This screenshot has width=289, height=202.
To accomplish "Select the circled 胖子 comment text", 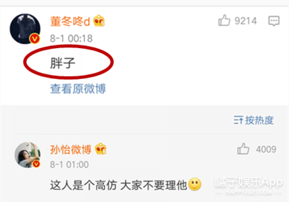I will pyautogui.click(x=63, y=63).
